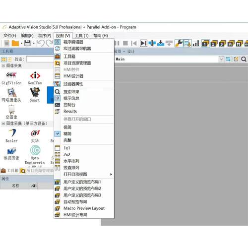This screenshot has width=248, height=248.
Task: Click the magnifier search icon beside Main
Action: point(244,59)
